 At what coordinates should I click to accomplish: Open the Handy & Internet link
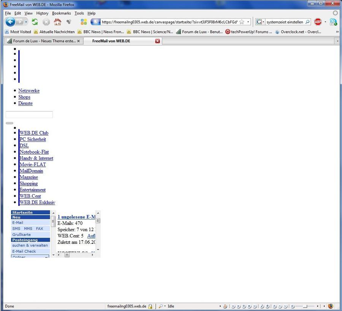point(36,158)
